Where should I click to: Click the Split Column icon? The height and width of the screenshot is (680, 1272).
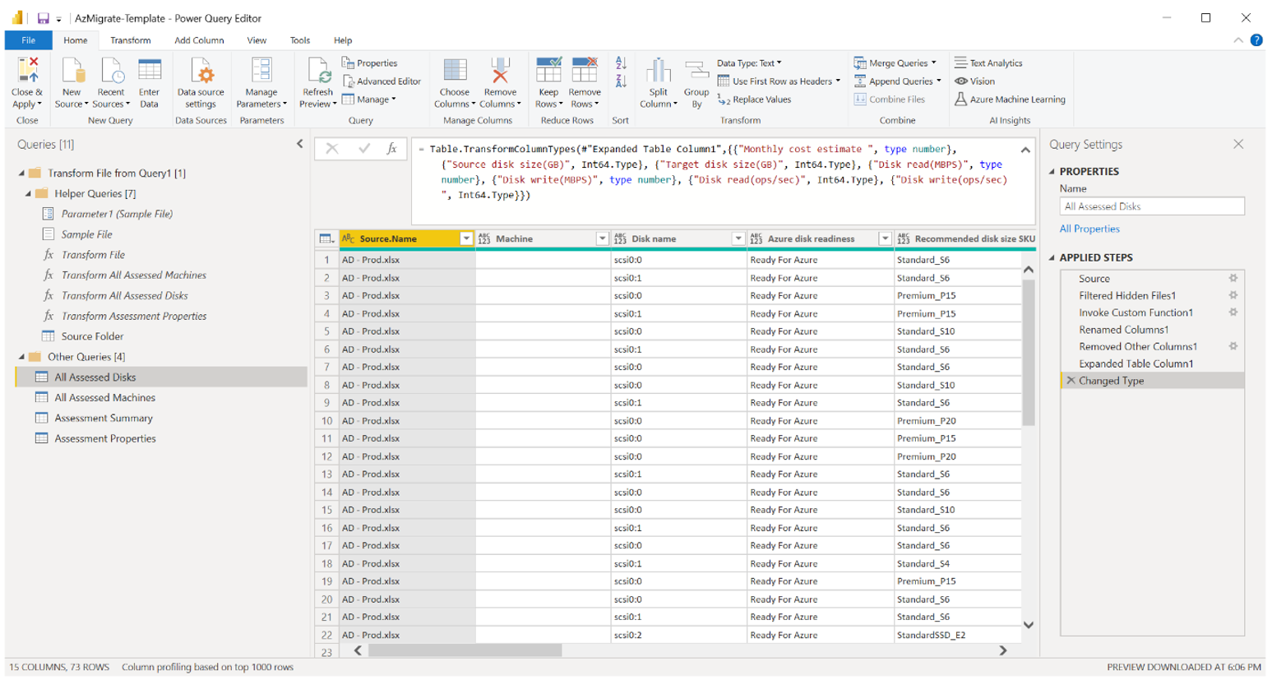coord(658,71)
